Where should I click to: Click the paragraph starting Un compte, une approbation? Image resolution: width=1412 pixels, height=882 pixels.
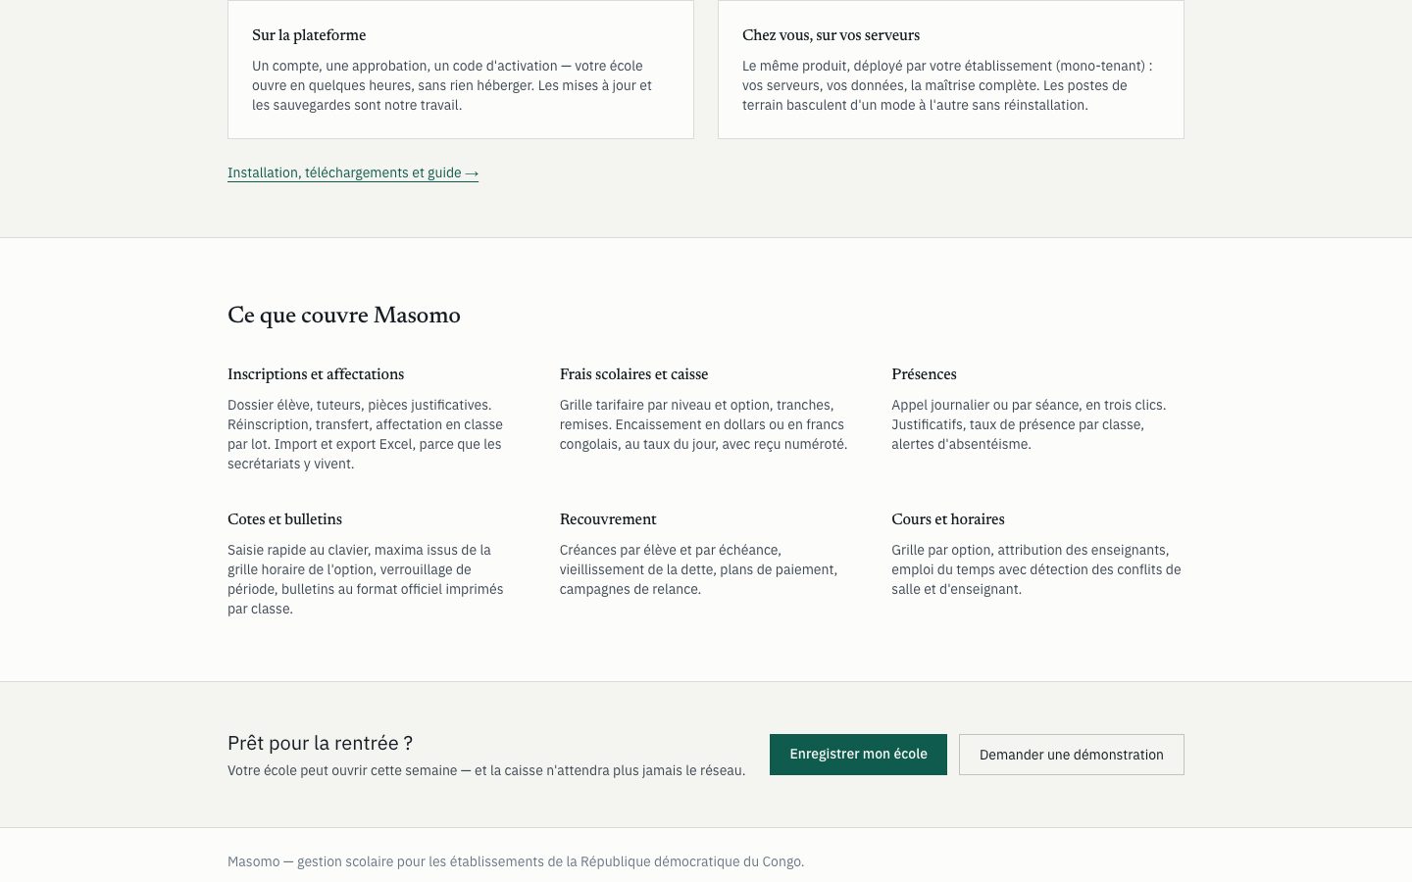(x=452, y=85)
